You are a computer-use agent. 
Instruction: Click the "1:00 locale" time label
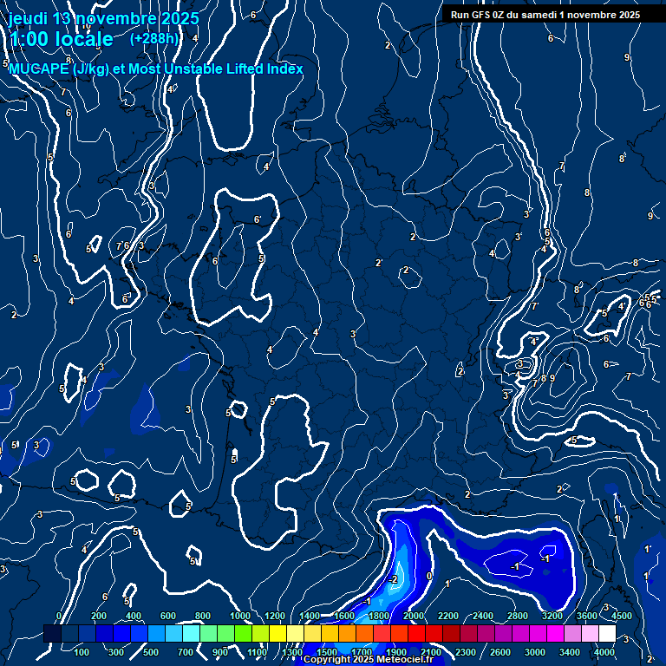pyautogui.click(x=61, y=39)
